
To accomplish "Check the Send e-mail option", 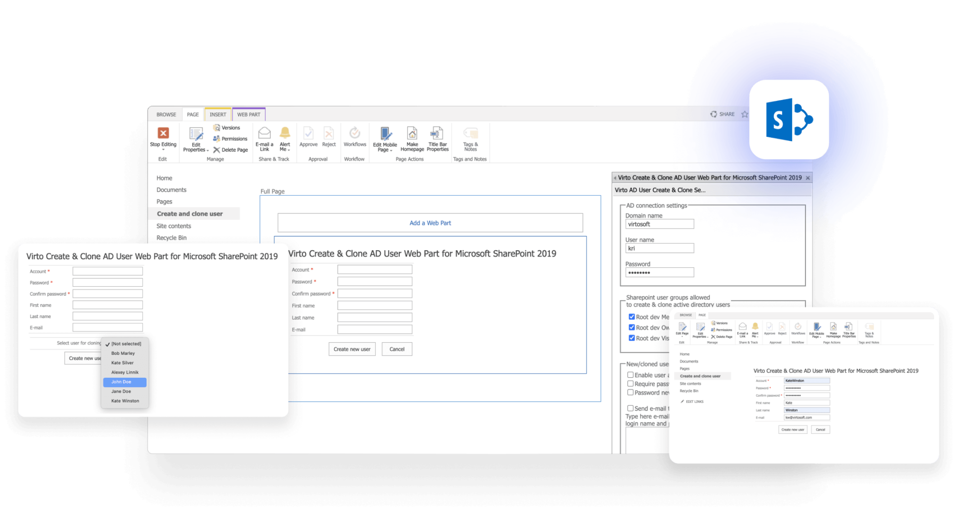I will point(630,408).
